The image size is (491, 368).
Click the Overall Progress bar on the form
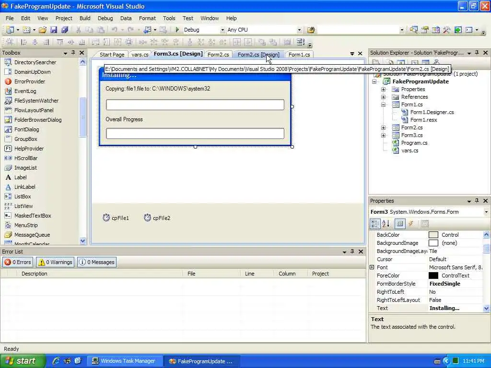click(195, 133)
